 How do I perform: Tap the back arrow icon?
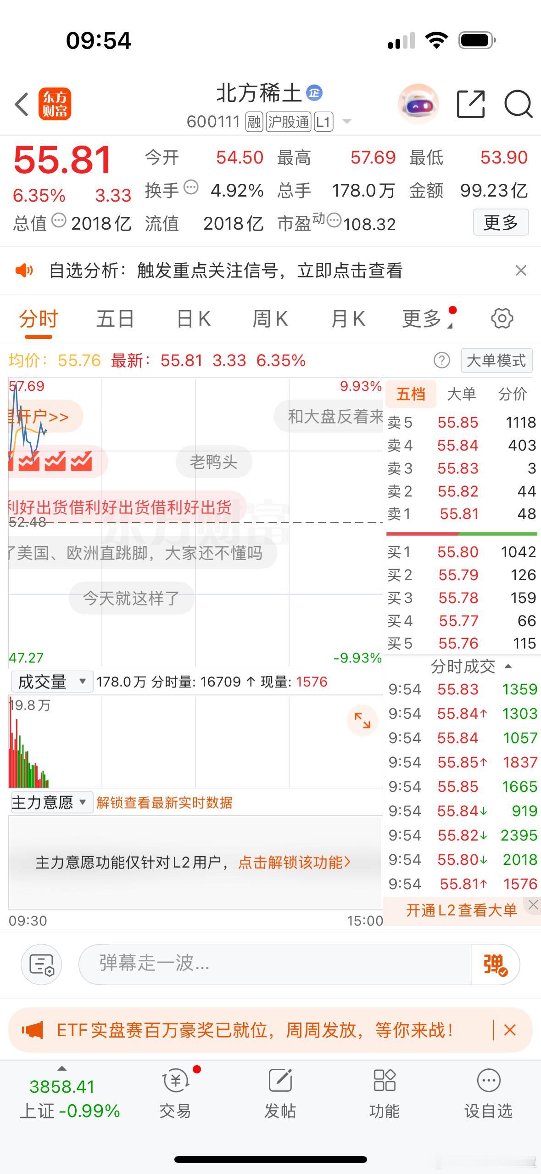(x=22, y=104)
